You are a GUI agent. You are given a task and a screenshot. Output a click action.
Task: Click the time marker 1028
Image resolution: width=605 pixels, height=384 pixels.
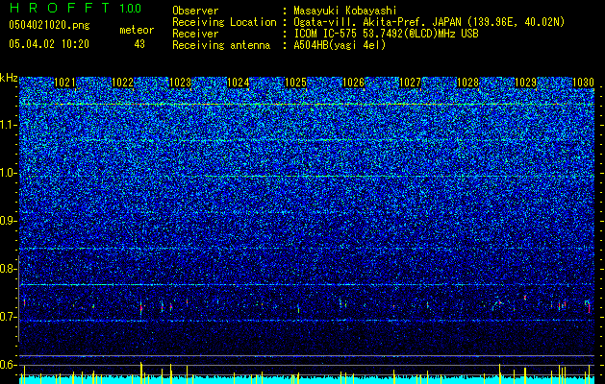[467, 83]
